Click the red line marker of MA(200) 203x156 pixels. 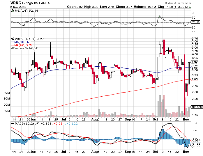point(13,45)
